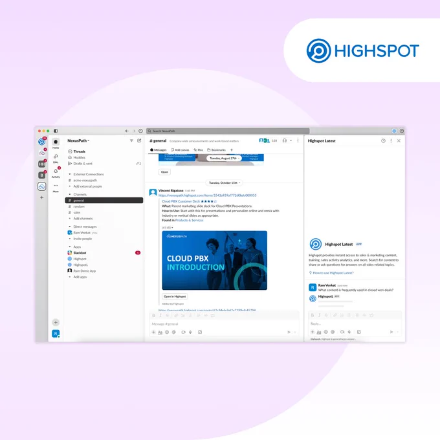Screen dimensions: 440x440
Task: Click the Cloud PBX Introduction thumbnail
Action: click(215, 260)
